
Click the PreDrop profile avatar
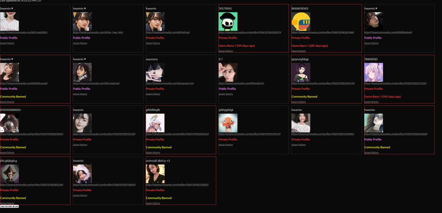[x=155, y=21]
